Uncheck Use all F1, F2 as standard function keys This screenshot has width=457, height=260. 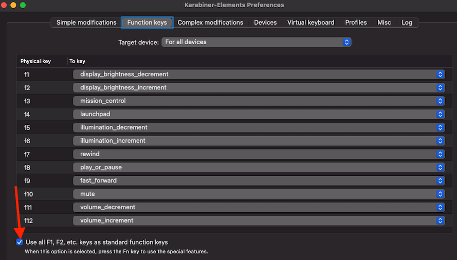pyautogui.click(x=20, y=242)
